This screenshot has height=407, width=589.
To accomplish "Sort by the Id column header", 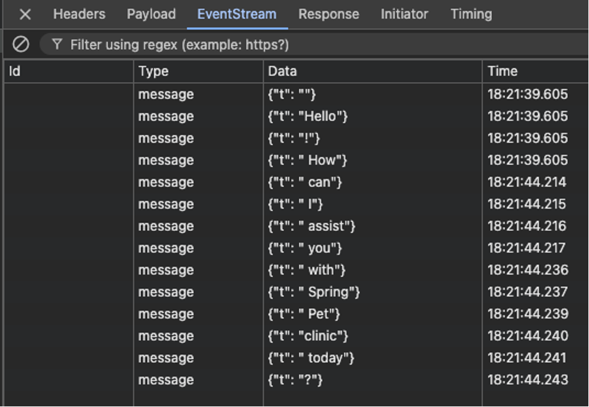I will tap(69, 72).
